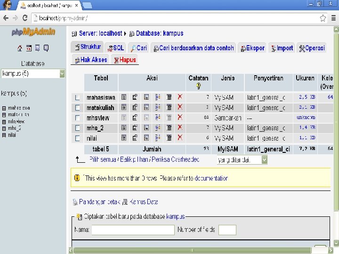Open the Hak Akses tab

[x=91, y=60]
